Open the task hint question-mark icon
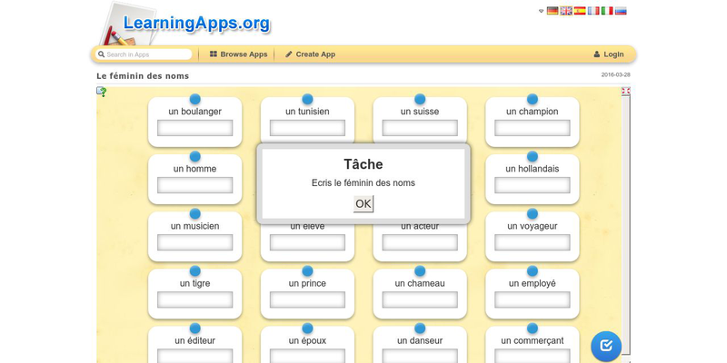The width and height of the screenshot is (727, 363). tap(102, 91)
